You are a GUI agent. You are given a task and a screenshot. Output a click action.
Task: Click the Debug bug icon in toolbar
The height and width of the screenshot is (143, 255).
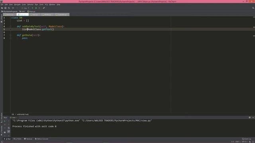(x=36, y=8)
